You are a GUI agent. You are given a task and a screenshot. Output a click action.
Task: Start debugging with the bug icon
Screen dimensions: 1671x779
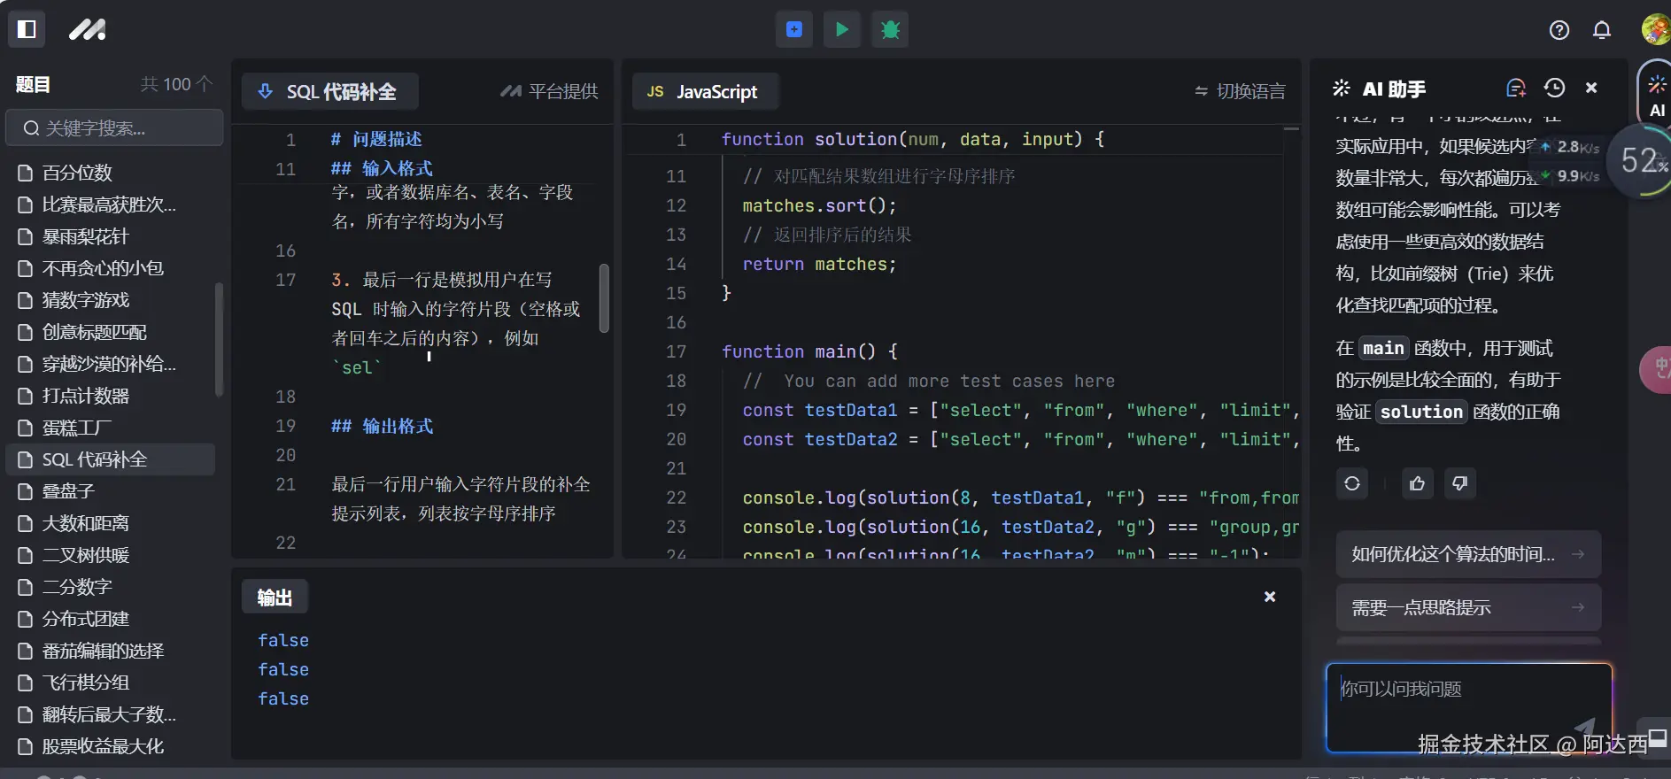click(890, 29)
